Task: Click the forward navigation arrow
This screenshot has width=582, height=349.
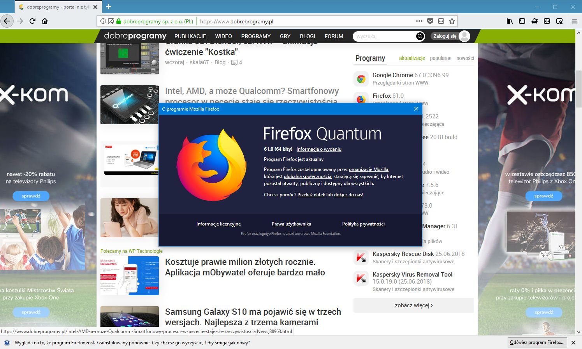Action: pos(20,21)
